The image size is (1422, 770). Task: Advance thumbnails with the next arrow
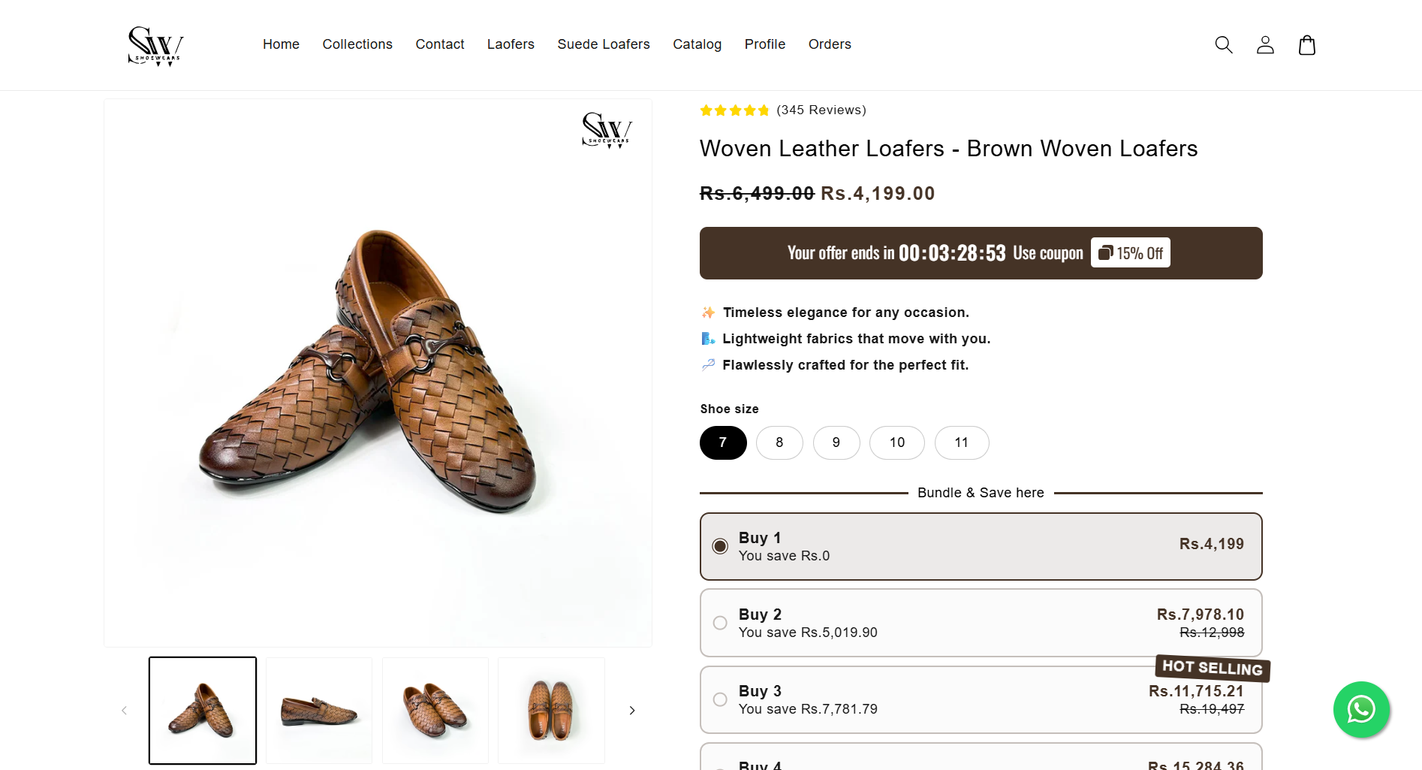(x=632, y=711)
